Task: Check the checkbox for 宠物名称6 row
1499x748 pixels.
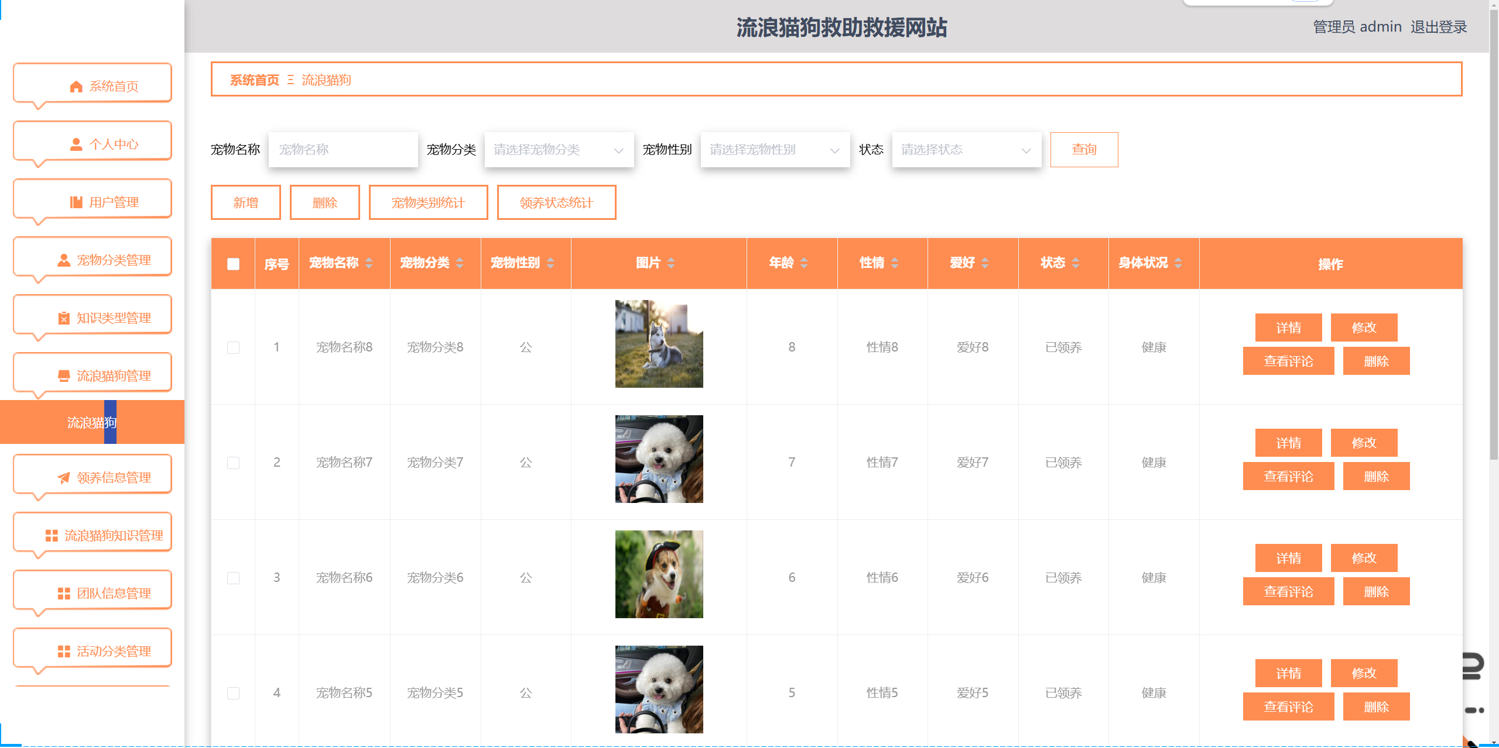Action: point(232,578)
